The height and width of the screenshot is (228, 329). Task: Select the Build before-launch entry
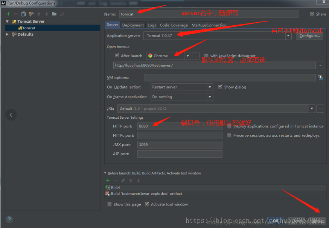pos(215,188)
